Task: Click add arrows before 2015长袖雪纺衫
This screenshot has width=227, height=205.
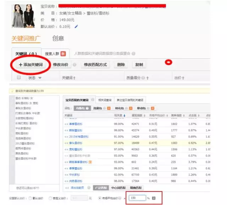Action: tap(66, 137)
